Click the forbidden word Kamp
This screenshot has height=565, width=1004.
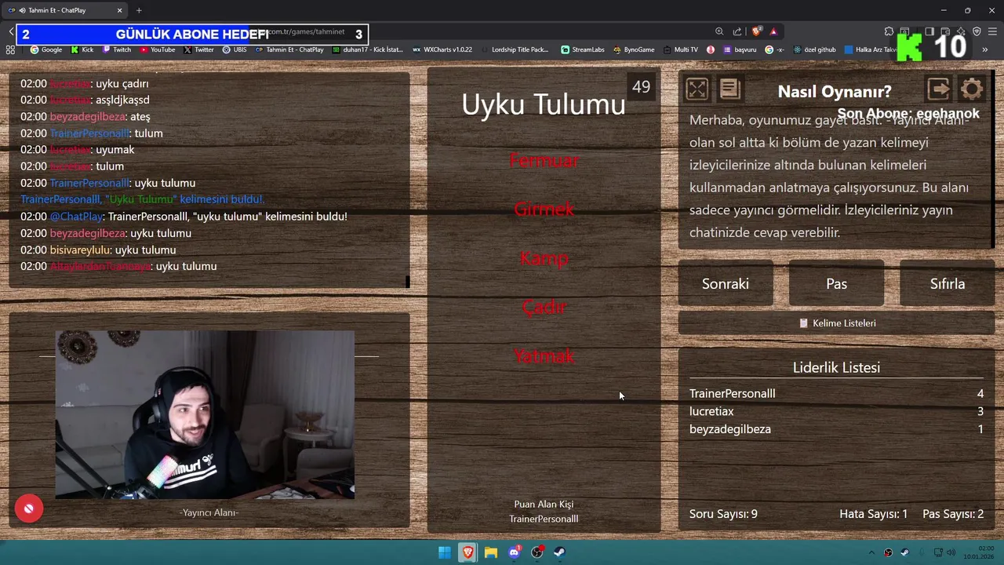click(x=544, y=259)
